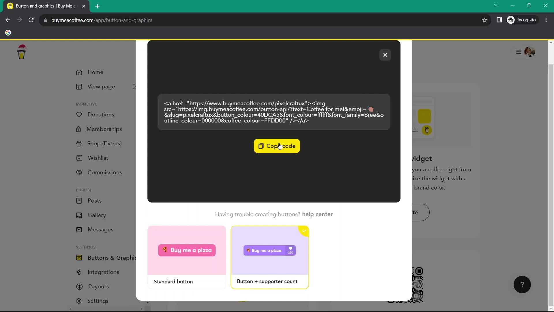Open Memberships in sidebar
Screen dimensions: 554x312
click(x=104, y=129)
